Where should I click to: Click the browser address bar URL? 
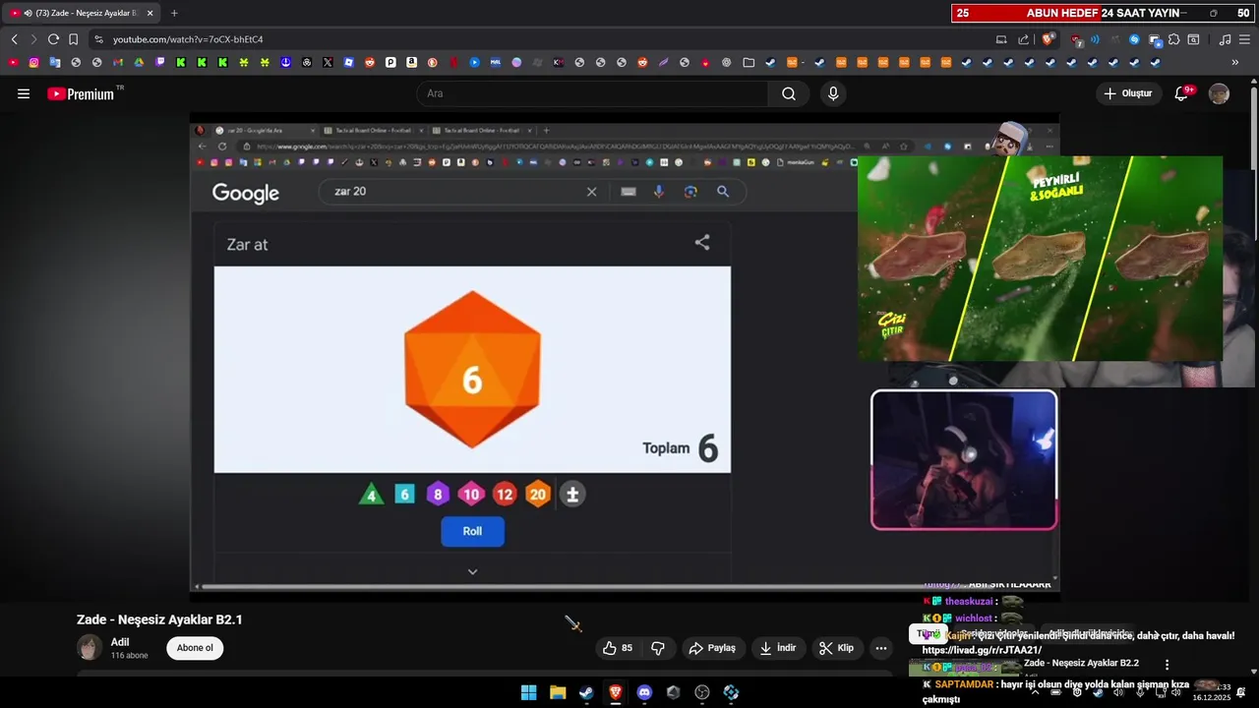pyautogui.click(x=188, y=39)
